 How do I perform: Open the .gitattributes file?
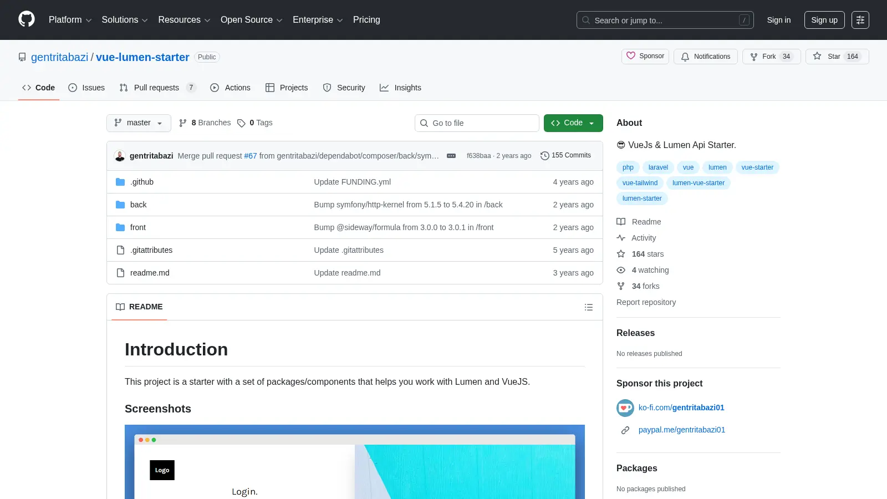151,250
